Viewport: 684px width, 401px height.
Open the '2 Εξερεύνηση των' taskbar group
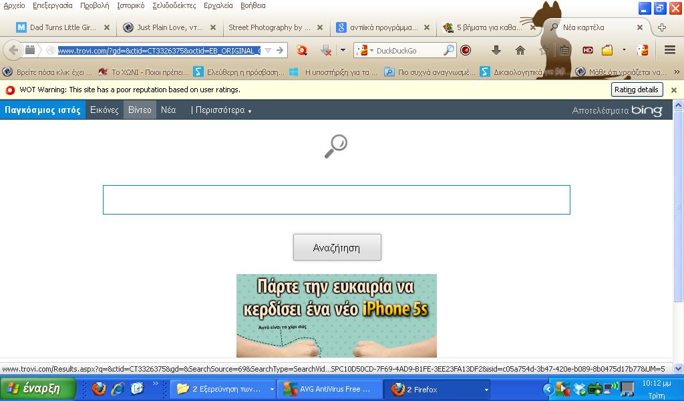point(223,389)
